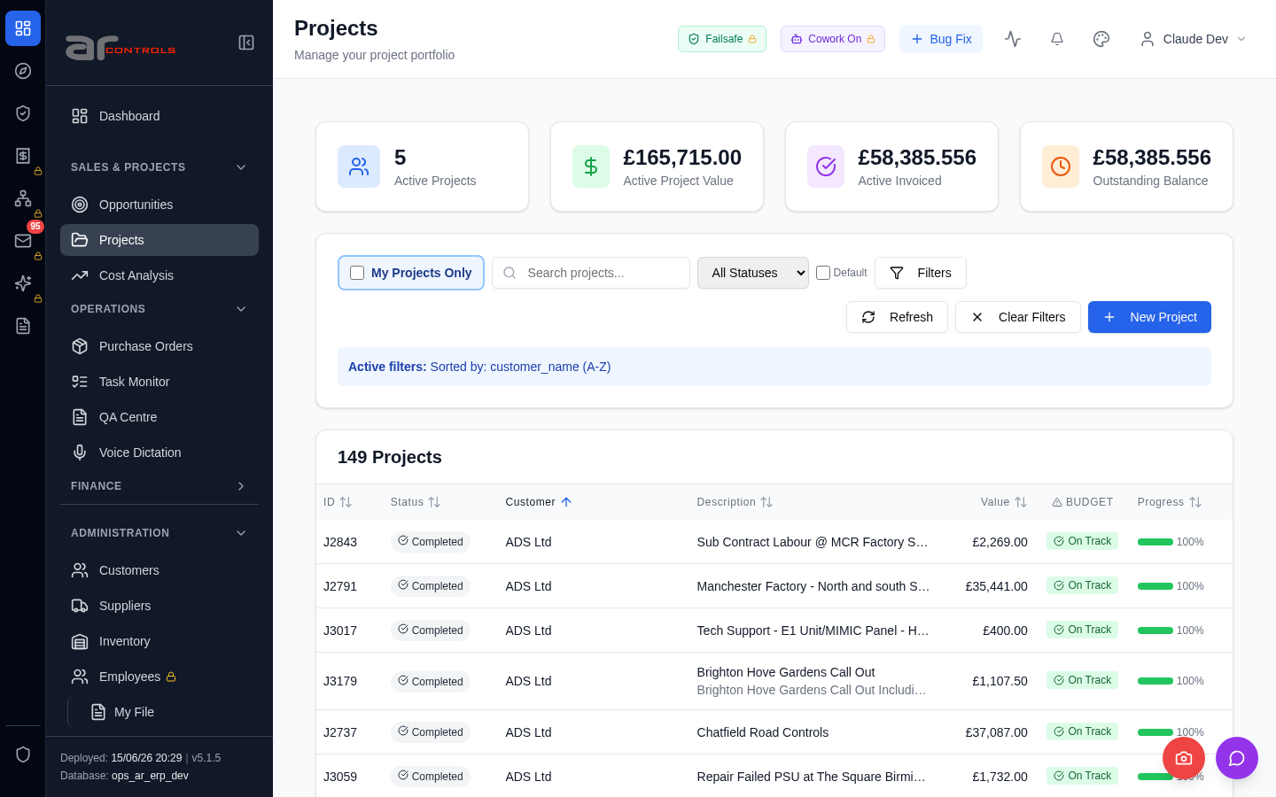Open My File
This screenshot has width=1276, height=797.
click(x=168, y=712)
